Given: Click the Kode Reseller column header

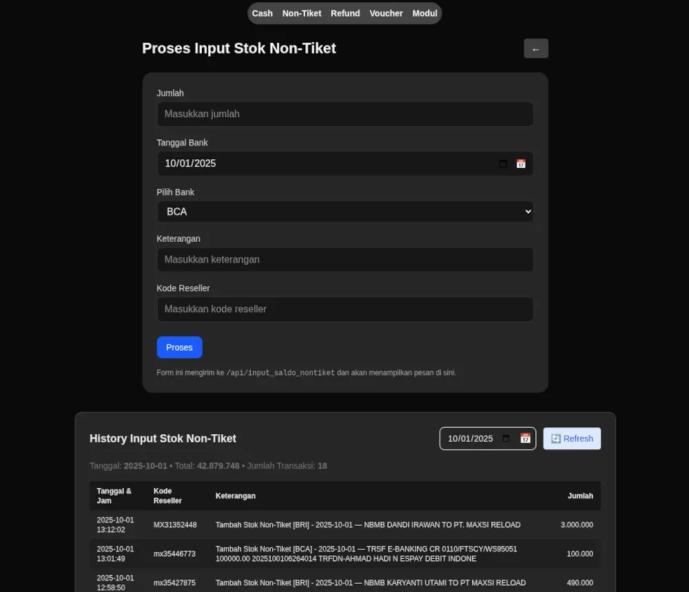Looking at the screenshot, I should 167,496.
